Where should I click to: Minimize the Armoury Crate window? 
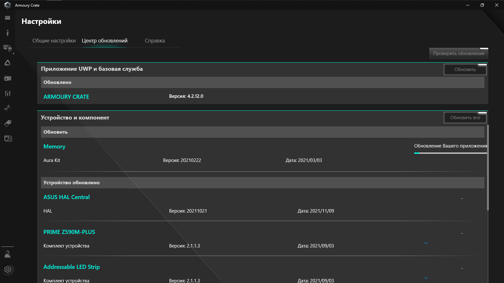468,5
